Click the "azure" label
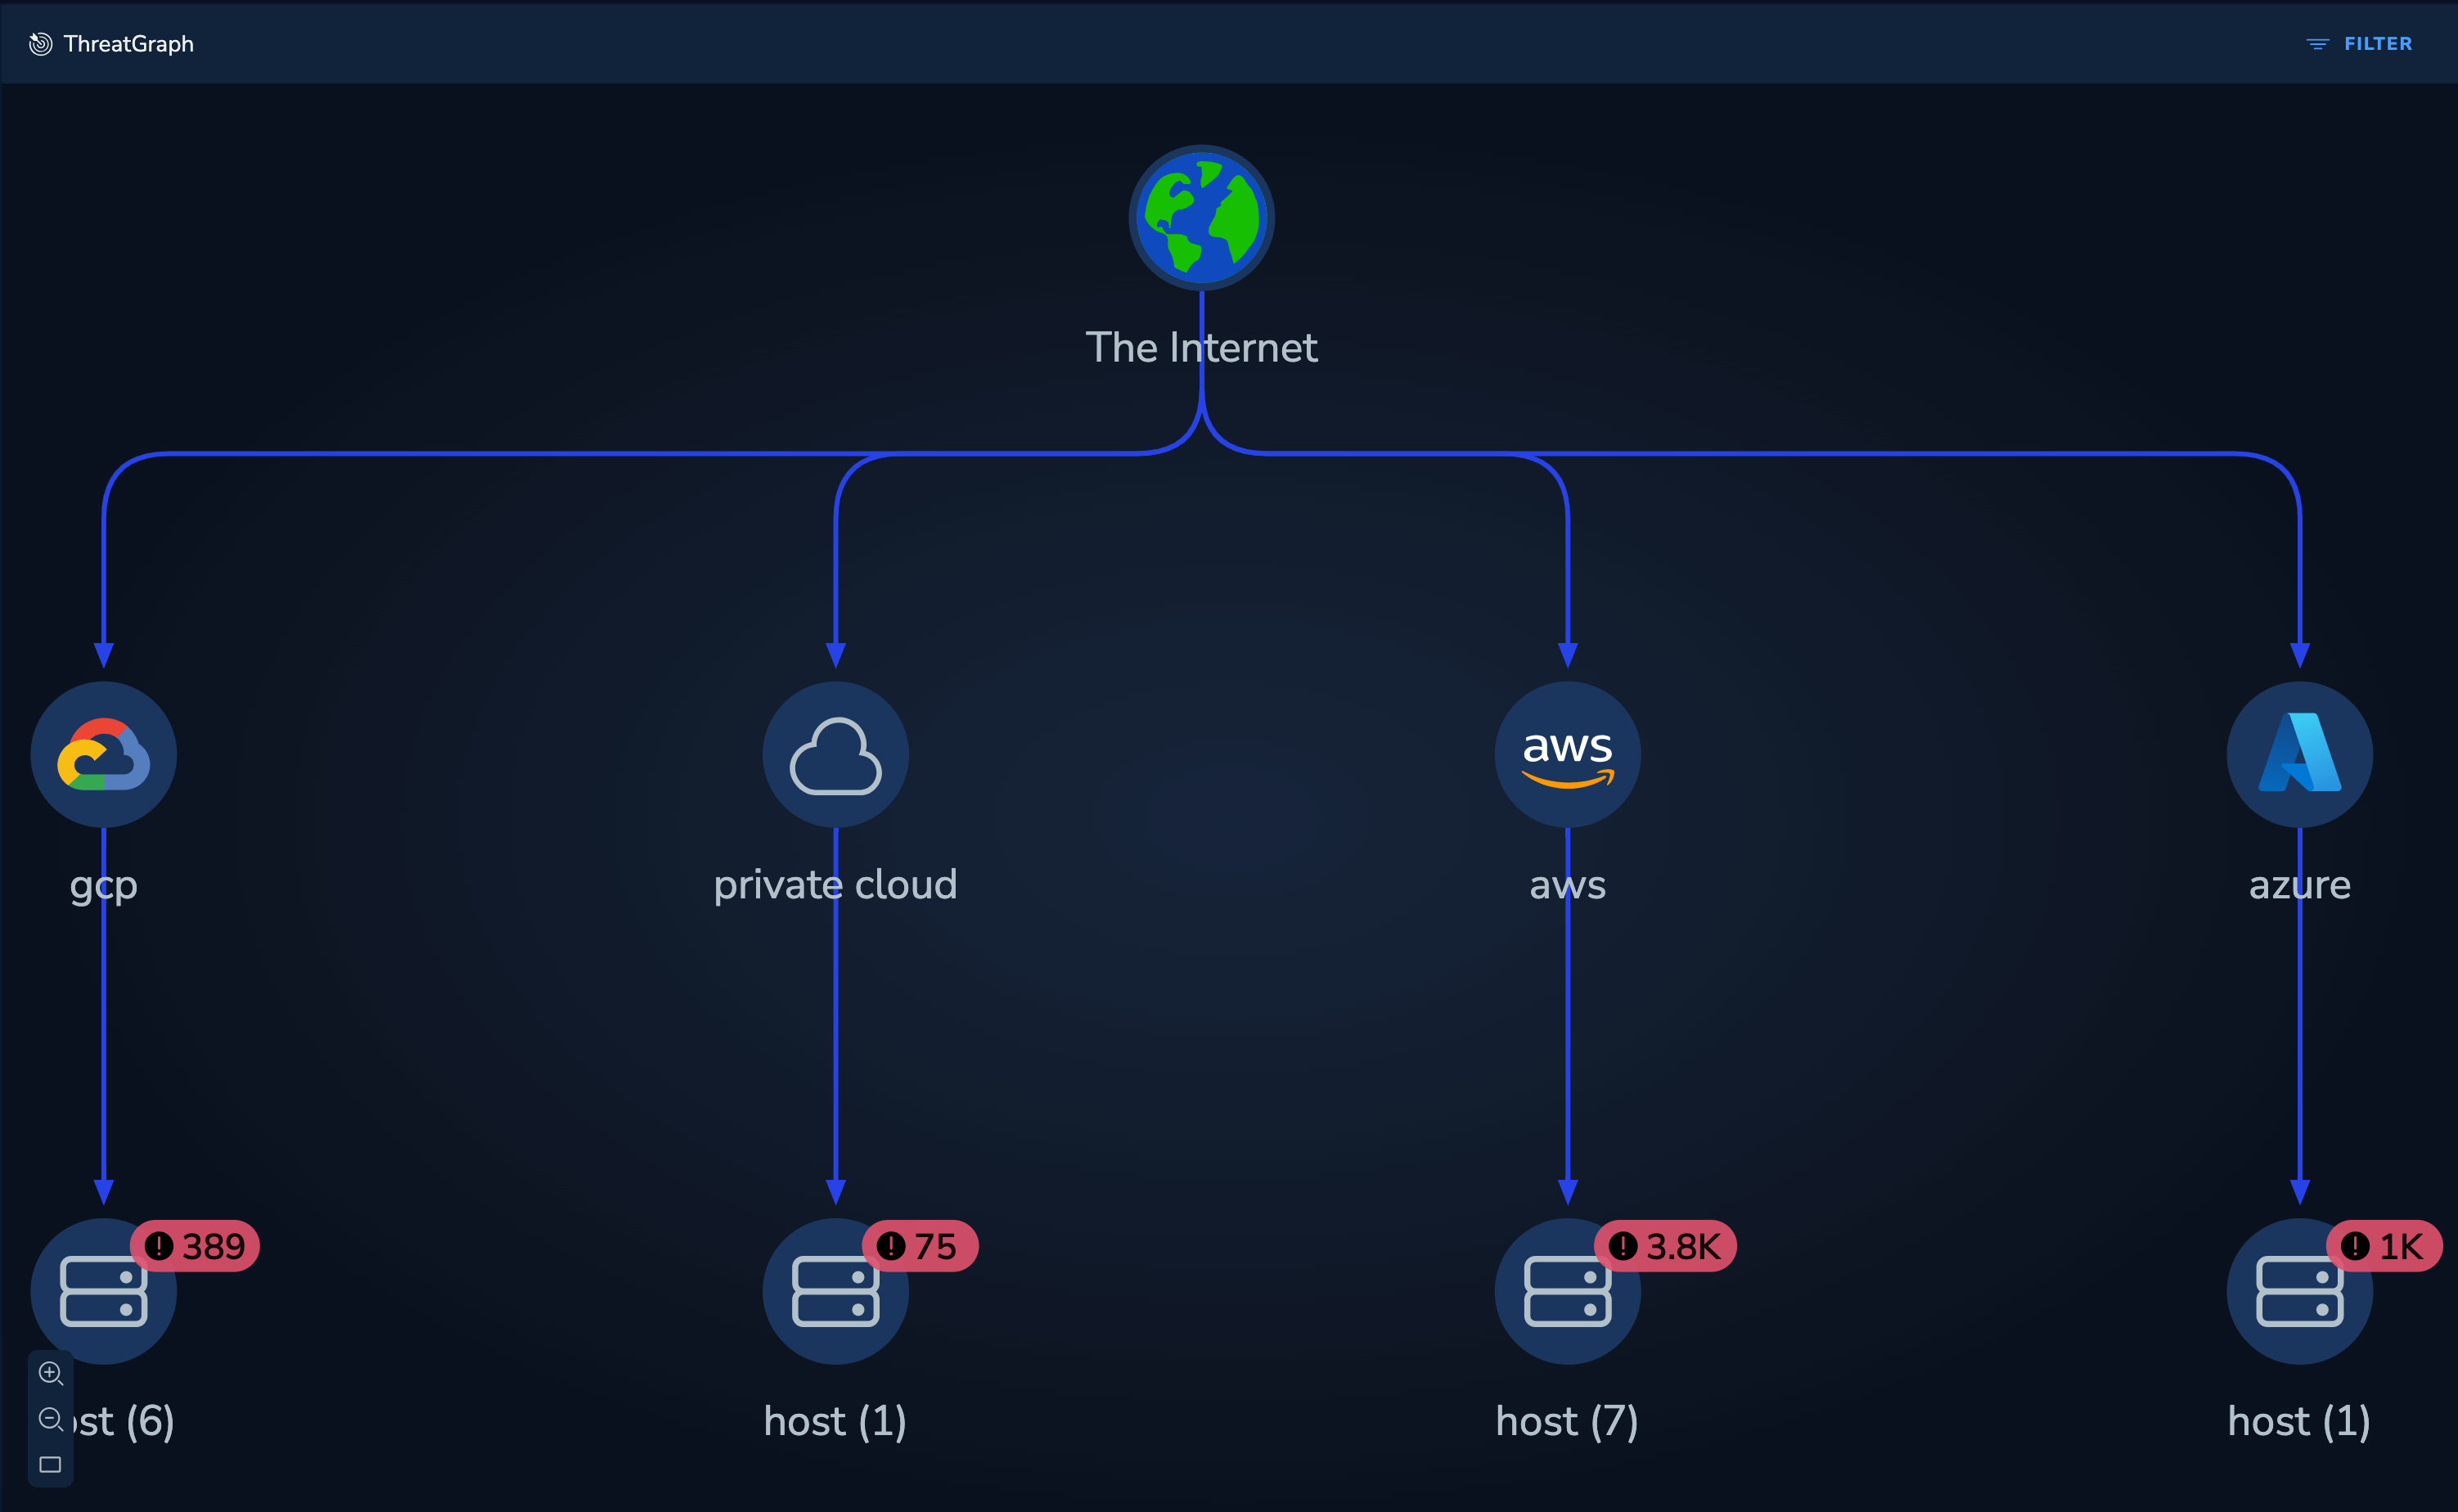 (2300, 885)
